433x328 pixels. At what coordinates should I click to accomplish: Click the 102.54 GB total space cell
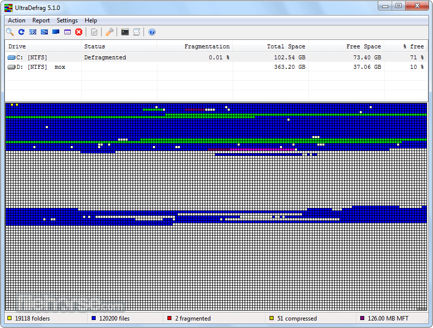(289, 57)
